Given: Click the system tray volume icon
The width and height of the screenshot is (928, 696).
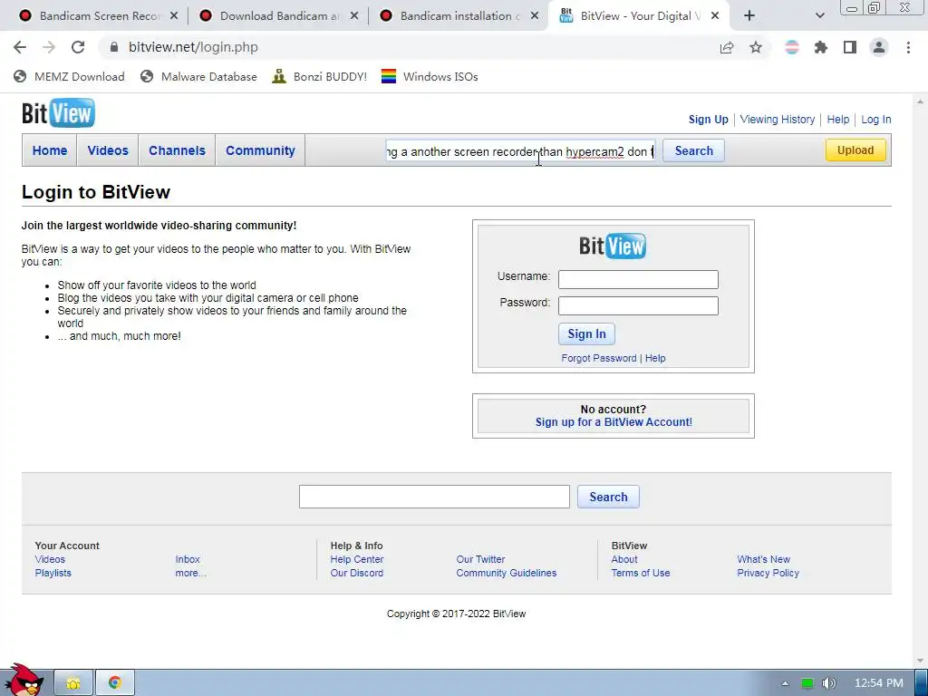Looking at the screenshot, I should [829, 683].
